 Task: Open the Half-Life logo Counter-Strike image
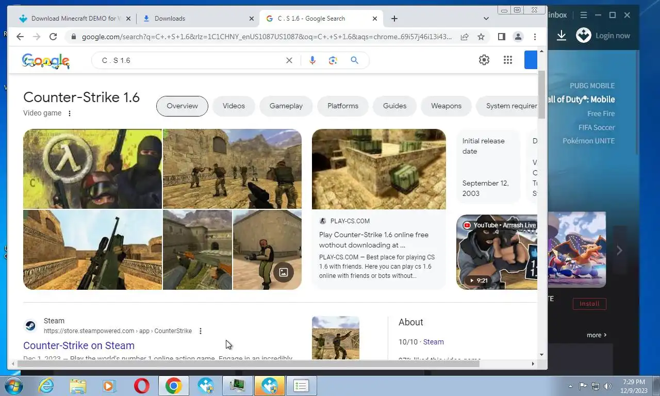pyautogui.click(x=93, y=169)
